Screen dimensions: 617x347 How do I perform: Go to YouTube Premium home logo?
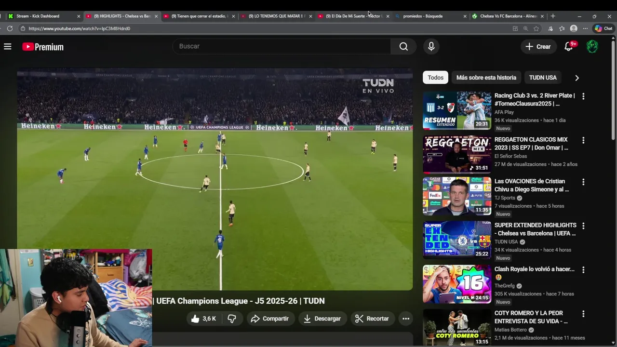43,47
